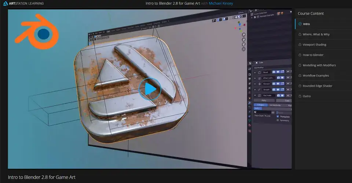This screenshot has height=183, width=352.
Task: Open the Workflow Examples lesson
Action: (x=323, y=75)
